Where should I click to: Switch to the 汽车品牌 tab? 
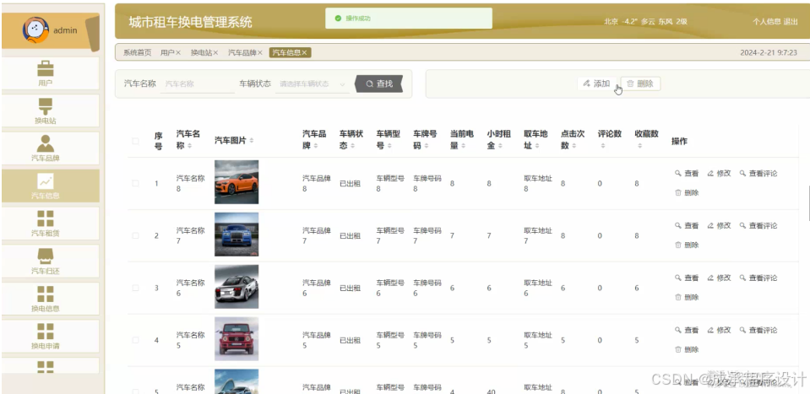point(242,52)
